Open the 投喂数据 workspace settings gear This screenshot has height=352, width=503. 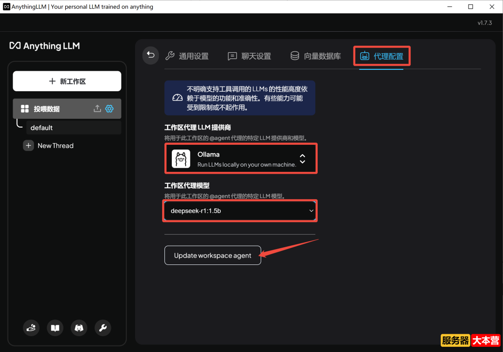pyautogui.click(x=109, y=108)
